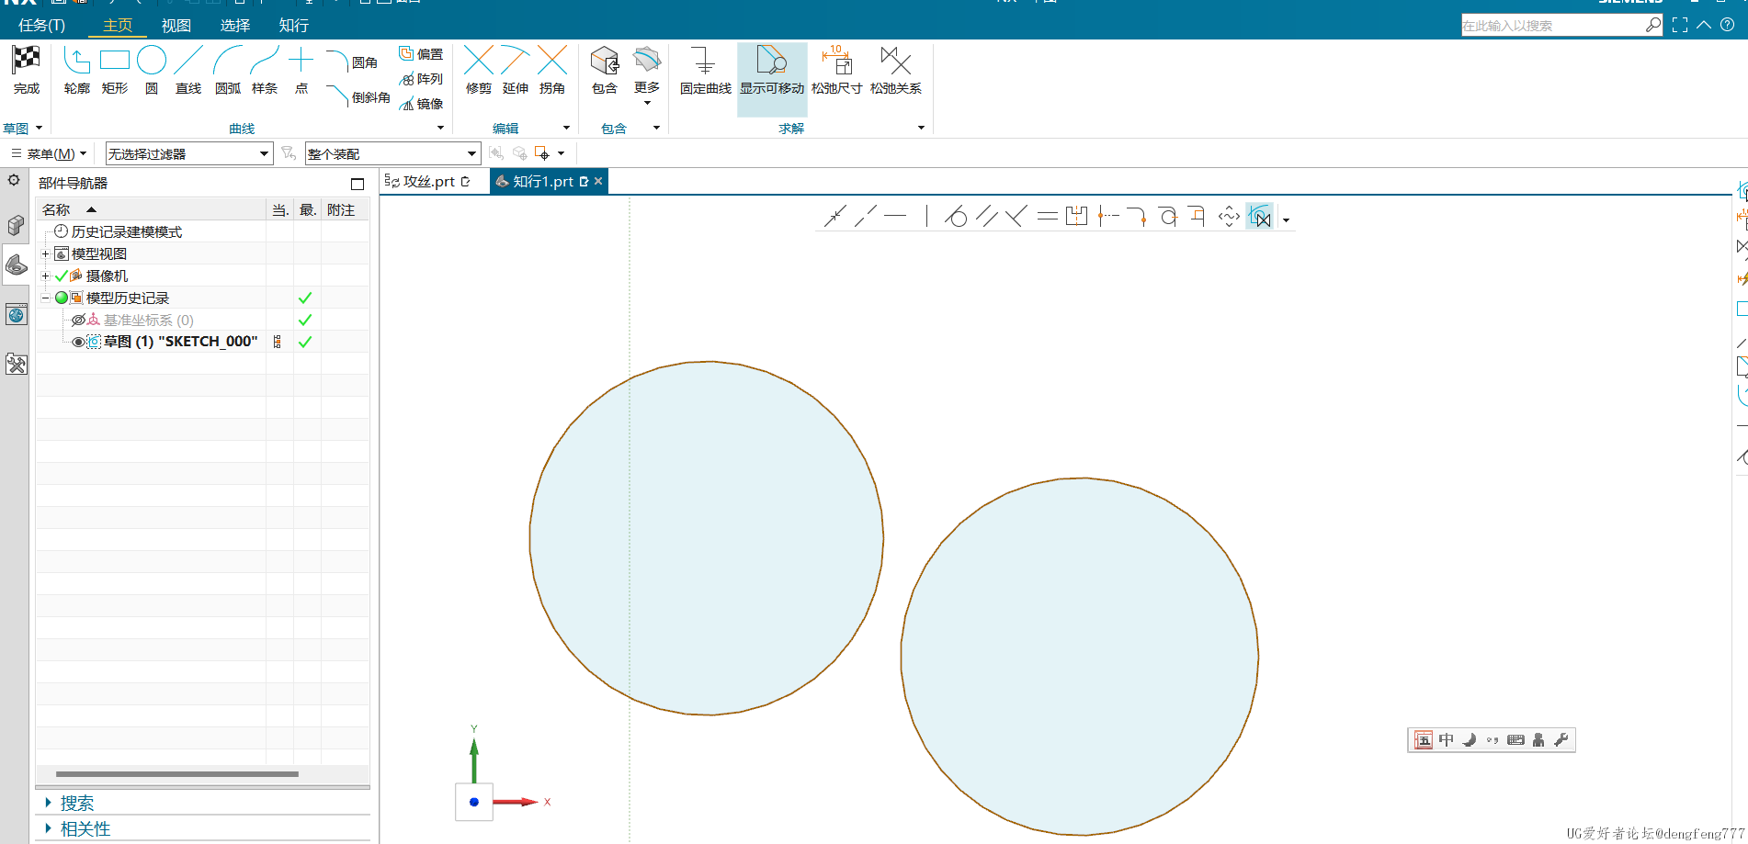Collapse the 模型历史记录 tree node
Image resolution: width=1748 pixels, height=844 pixels.
click(x=45, y=298)
